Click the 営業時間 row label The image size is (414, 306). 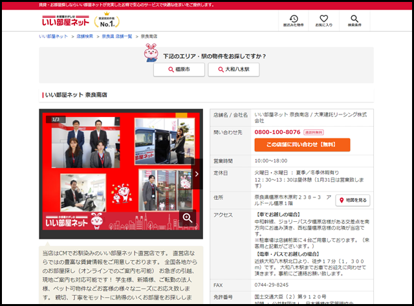[223, 161]
